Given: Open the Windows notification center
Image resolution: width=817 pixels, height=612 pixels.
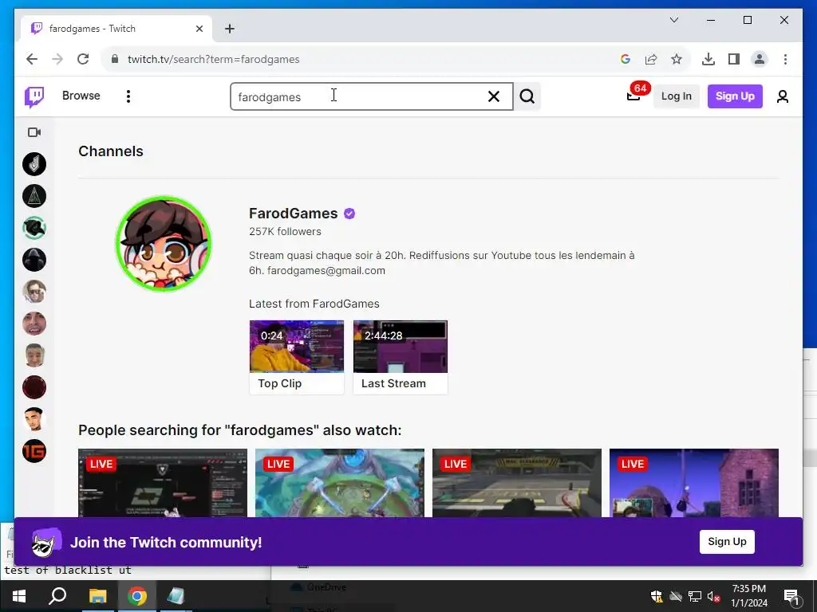Looking at the screenshot, I should coord(791,597).
